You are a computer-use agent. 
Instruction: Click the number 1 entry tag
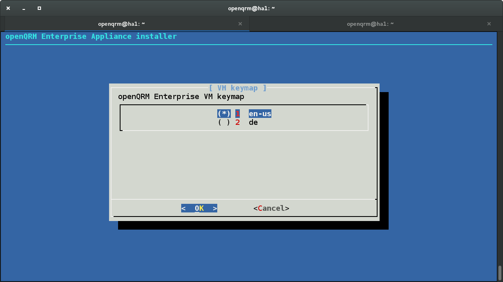point(237,114)
